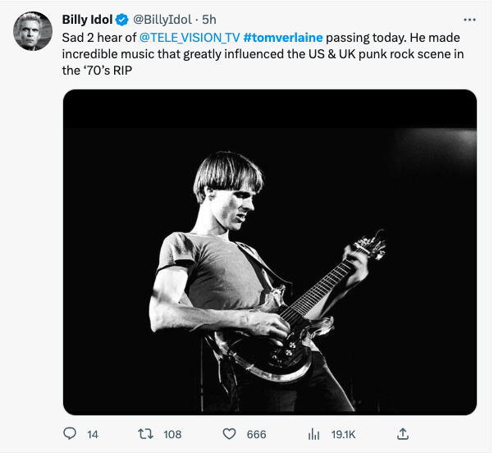Enlarge the black-and-white guitarist photo
The width and height of the screenshot is (494, 453).
[x=270, y=252]
